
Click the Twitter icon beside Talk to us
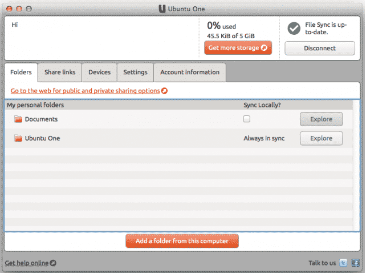coord(343,263)
